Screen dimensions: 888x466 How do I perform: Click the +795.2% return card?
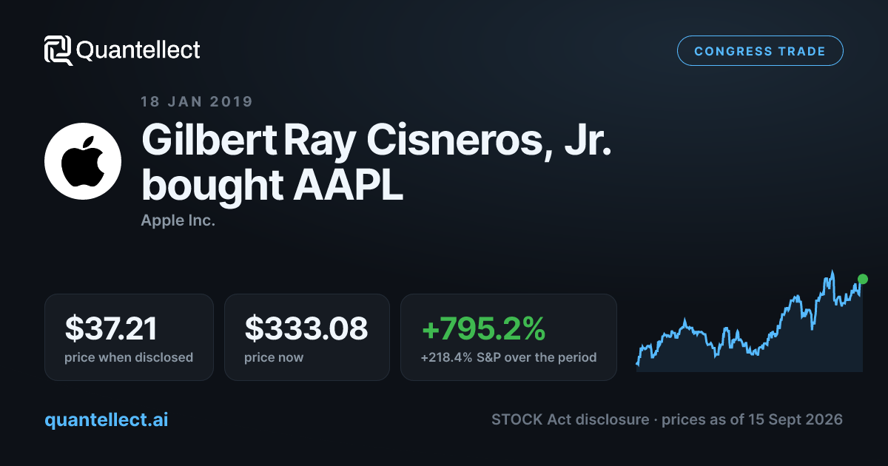508,337
